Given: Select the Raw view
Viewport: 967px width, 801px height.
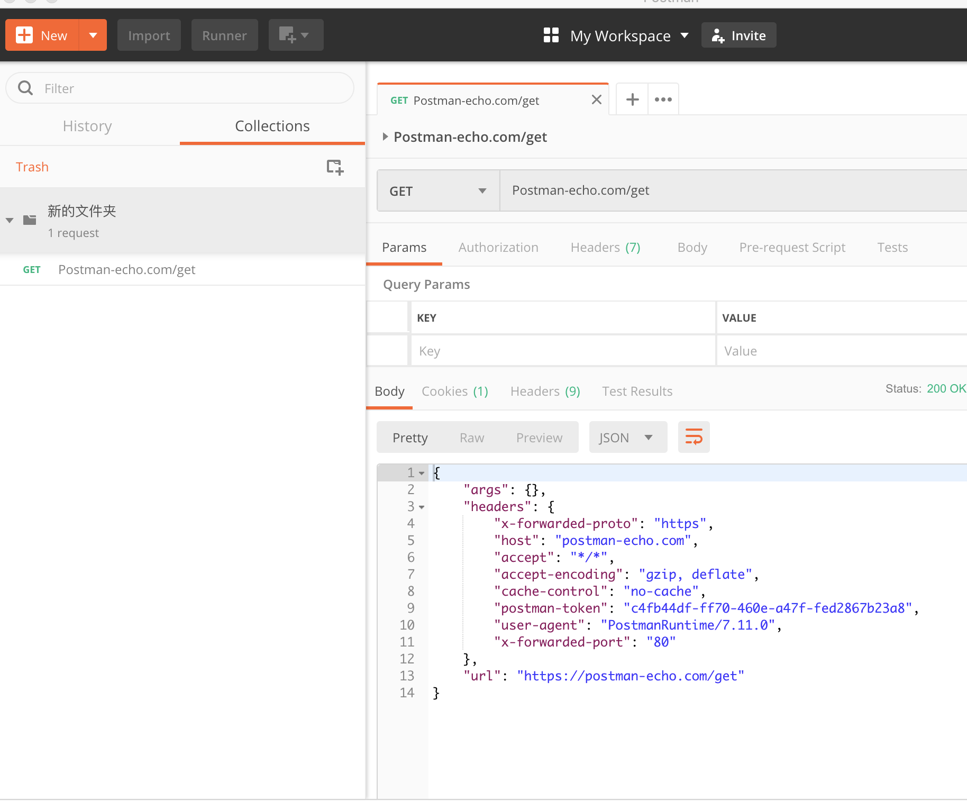Looking at the screenshot, I should [x=472, y=438].
